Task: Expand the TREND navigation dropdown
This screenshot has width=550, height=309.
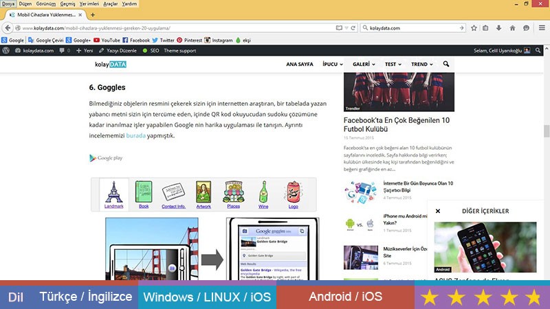Action: (x=422, y=64)
